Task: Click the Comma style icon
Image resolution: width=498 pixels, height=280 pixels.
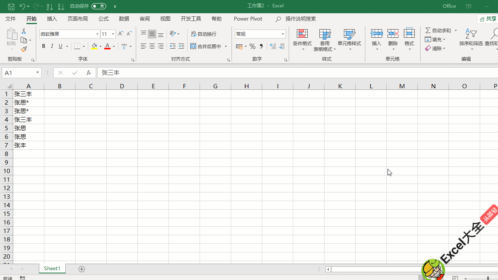Action: (261, 46)
